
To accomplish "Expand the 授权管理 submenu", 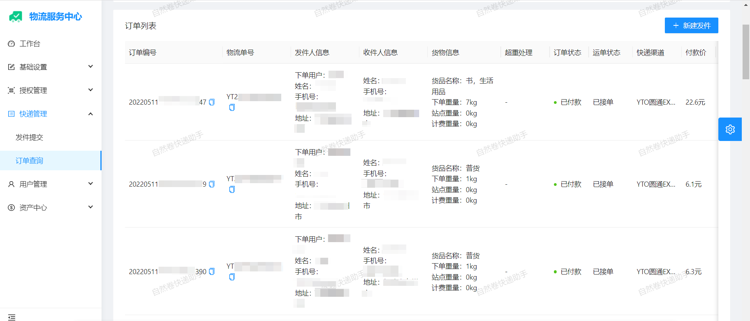I will coord(51,90).
